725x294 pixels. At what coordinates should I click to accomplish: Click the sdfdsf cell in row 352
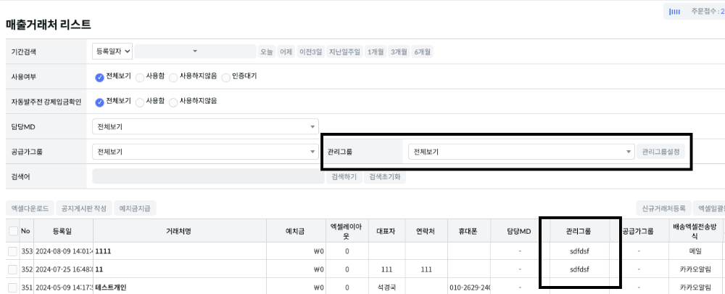(x=580, y=269)
